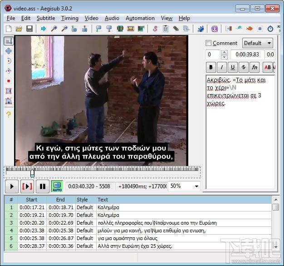Viewport: 284px width, 266px height.
Task: Pause video playback
Action: point(43,186)
